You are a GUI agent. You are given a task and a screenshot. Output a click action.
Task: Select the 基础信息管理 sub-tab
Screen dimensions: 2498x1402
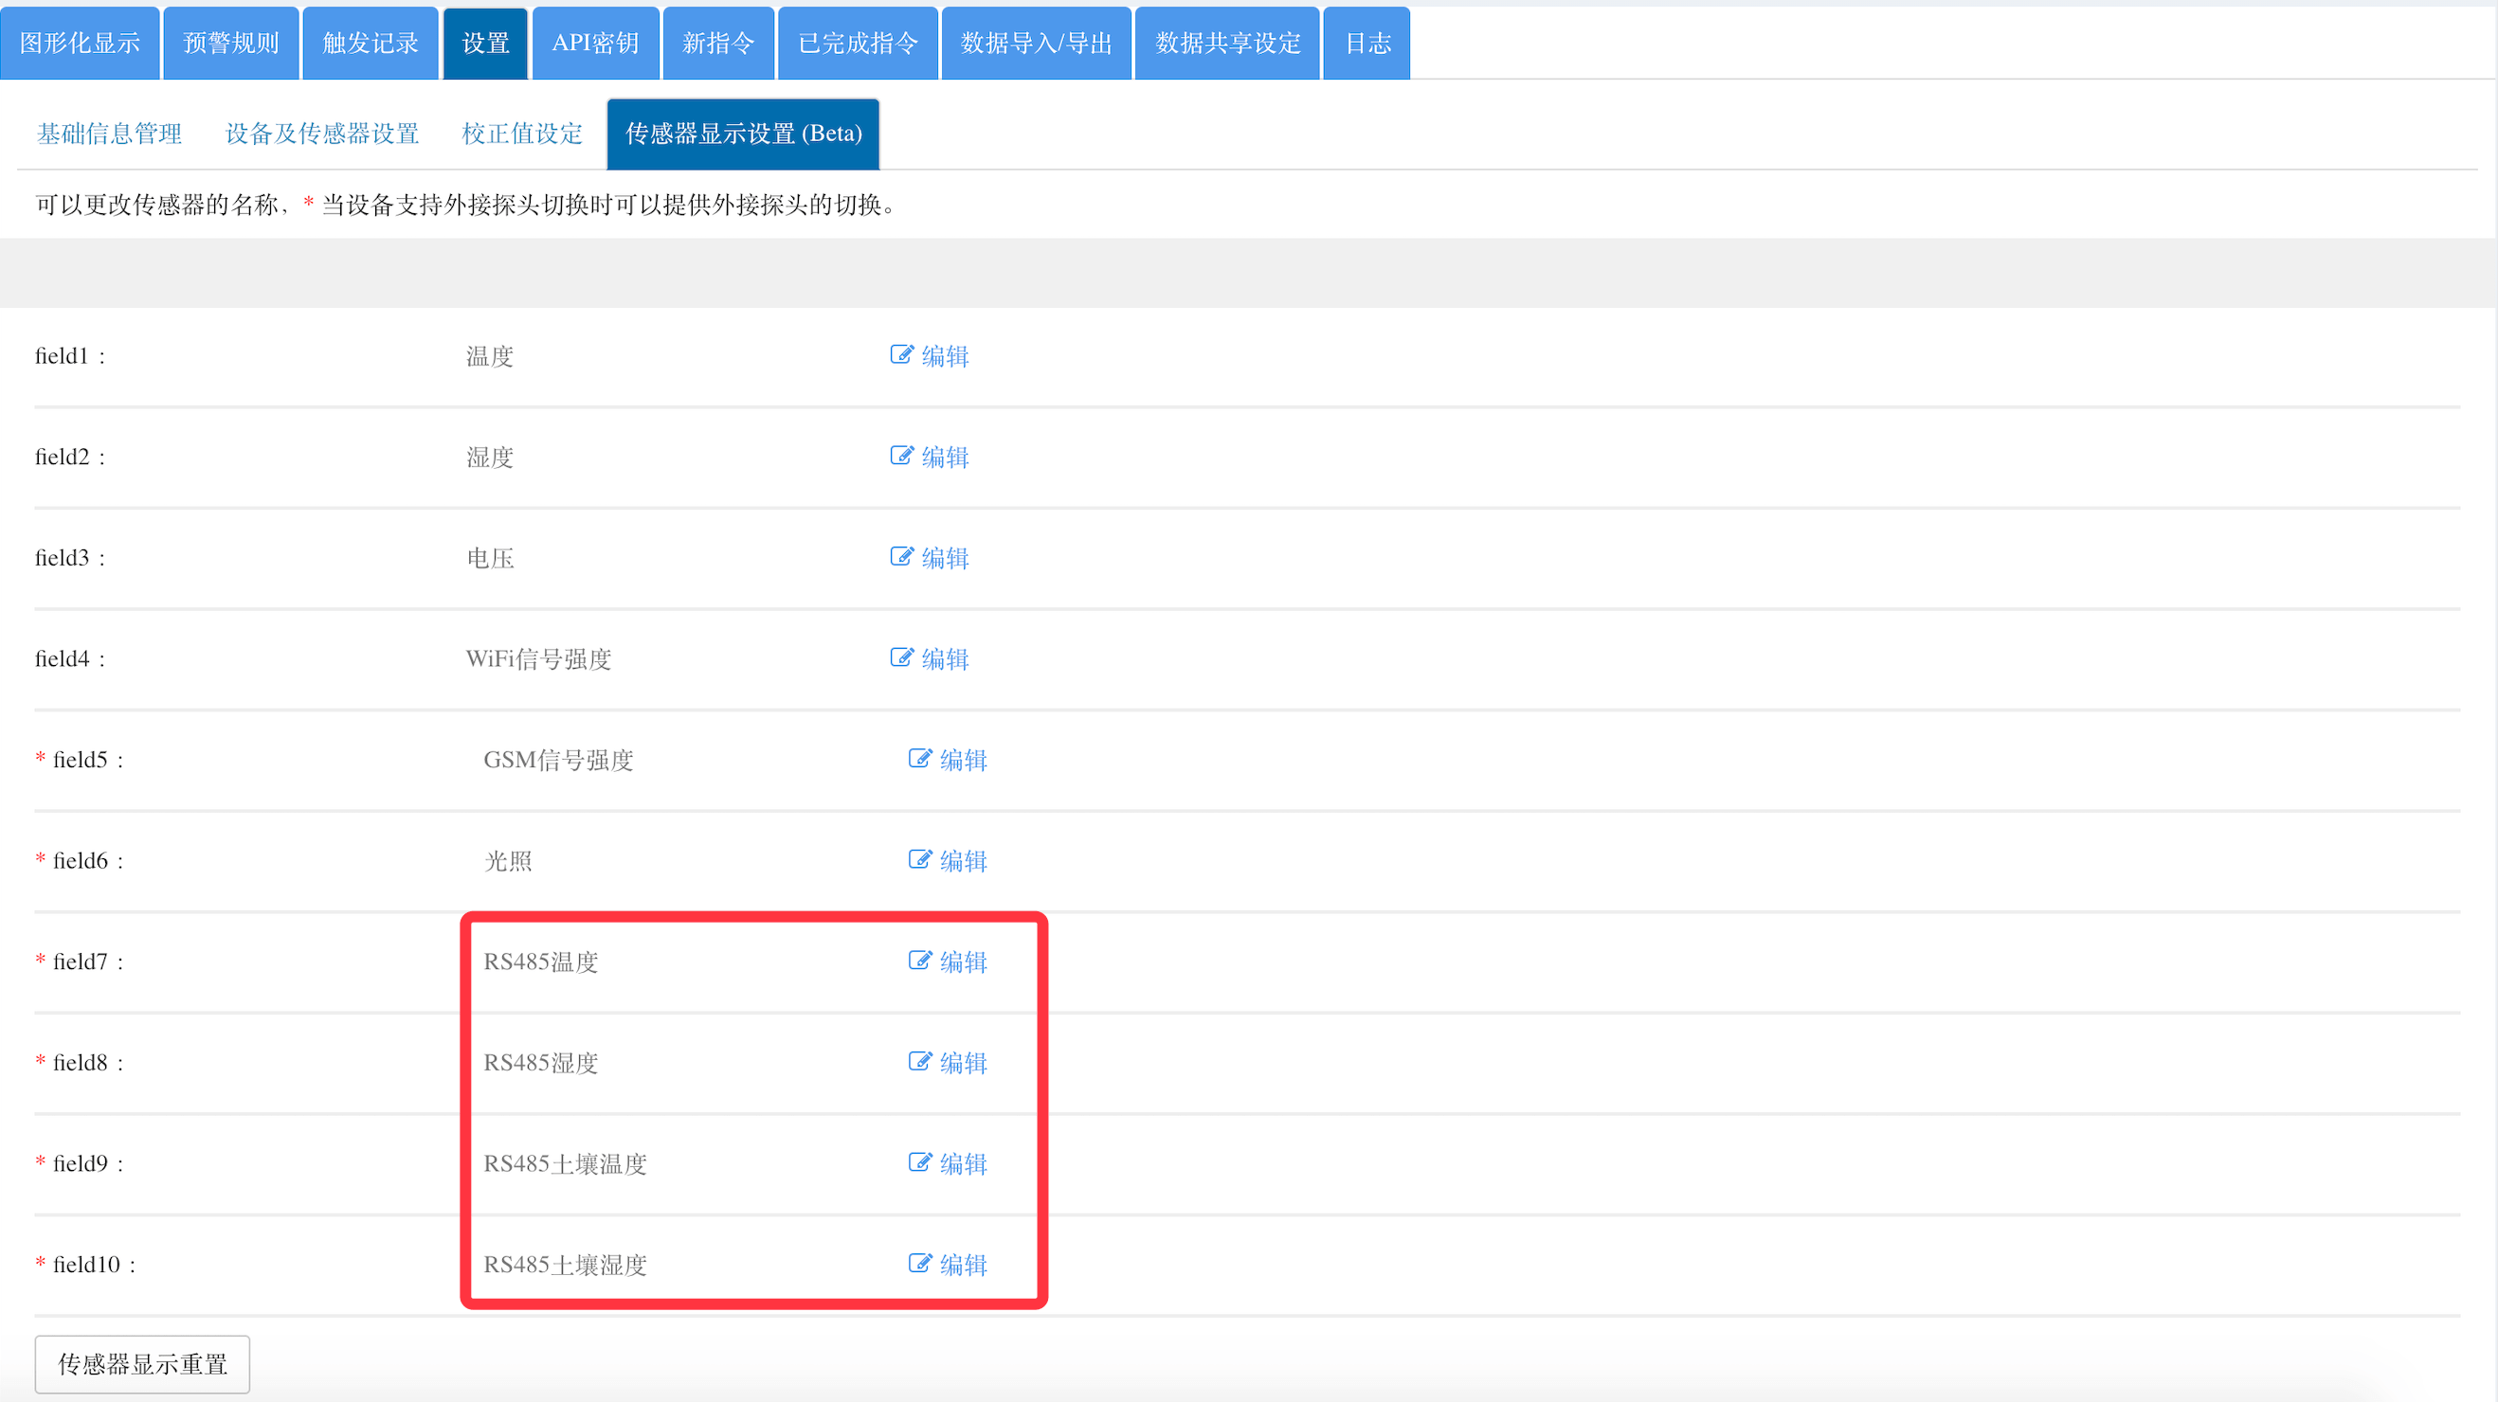[110, 133]
